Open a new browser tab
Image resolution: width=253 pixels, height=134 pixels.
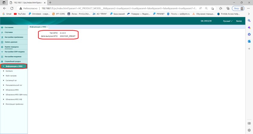[x=50, y=3]
